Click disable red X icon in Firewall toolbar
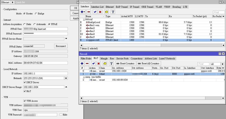226x119 pixels. [x=99, y=63]
